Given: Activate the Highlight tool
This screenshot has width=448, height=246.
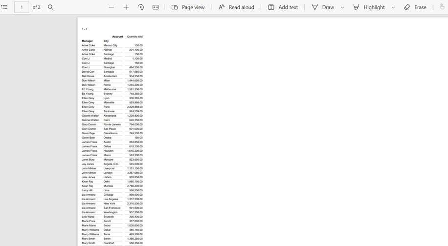Looking at the screenshot, I should [x=369, y=7].
